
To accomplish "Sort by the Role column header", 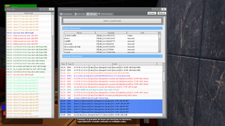I will click(x=142, y=33).
